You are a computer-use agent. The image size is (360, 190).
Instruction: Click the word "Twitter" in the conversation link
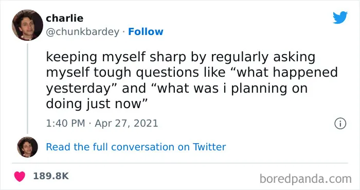209,147
